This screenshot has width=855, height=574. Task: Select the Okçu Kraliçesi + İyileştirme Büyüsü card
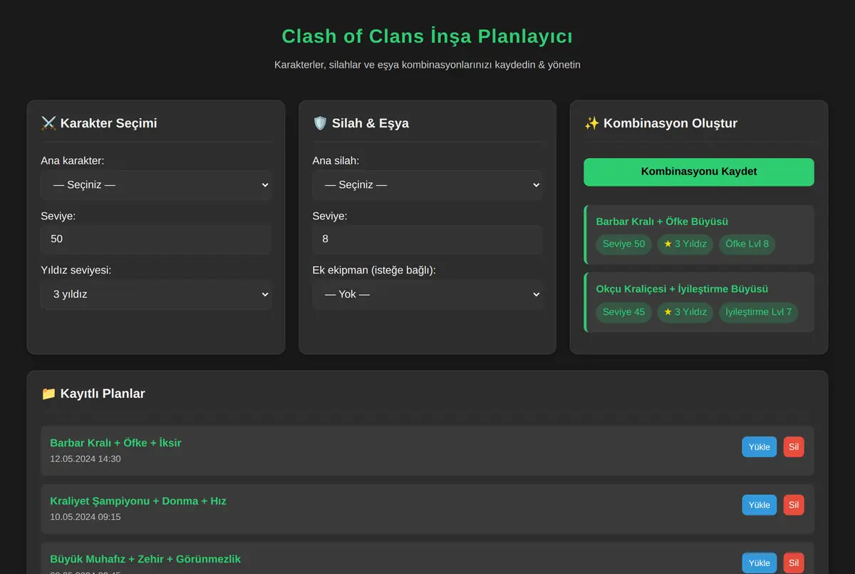tap(699, 303)
